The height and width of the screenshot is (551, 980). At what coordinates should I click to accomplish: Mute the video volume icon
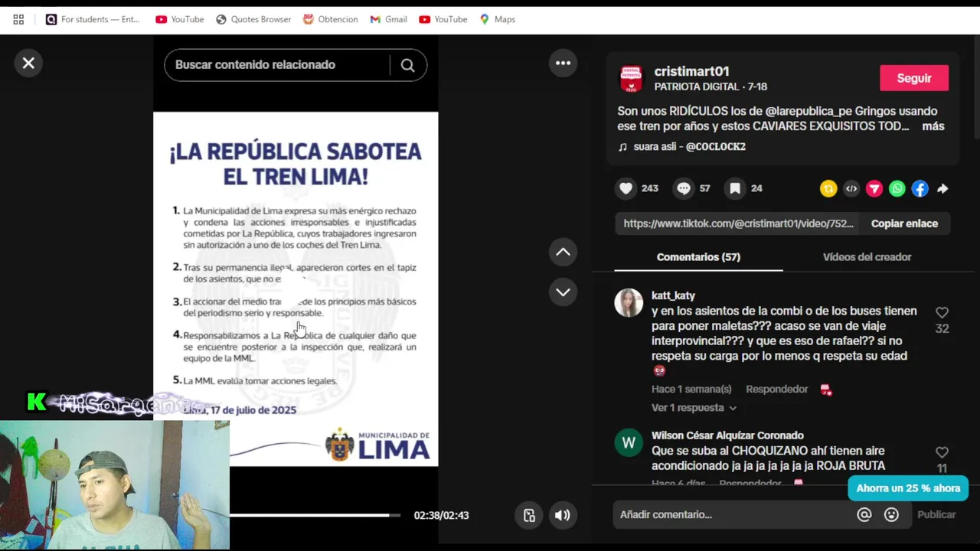pyautogui.click(x=563, y=515)
